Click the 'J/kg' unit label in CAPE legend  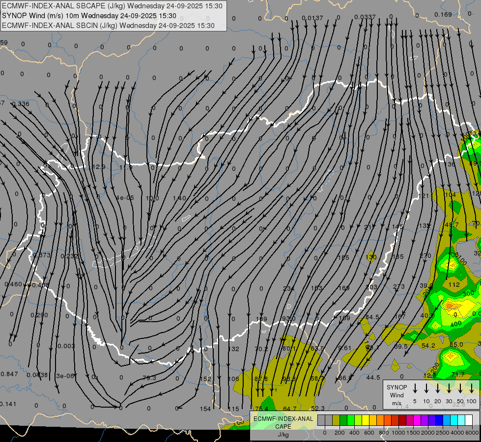pos(283,435)
